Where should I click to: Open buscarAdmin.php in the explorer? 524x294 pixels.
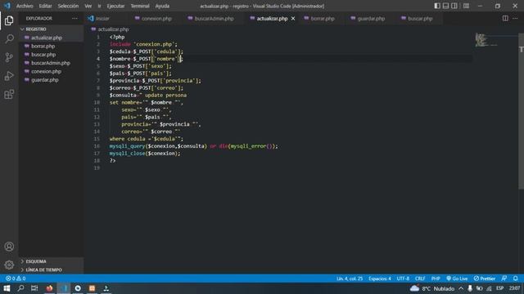point(51,63)
